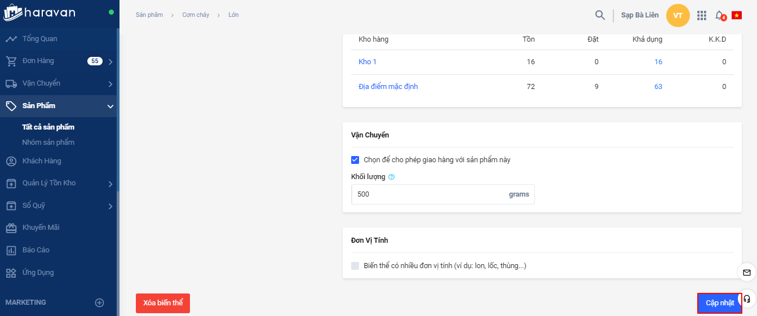Click the VT user avatar
This screenshot has height=316, width=757.
click(678, 15)
